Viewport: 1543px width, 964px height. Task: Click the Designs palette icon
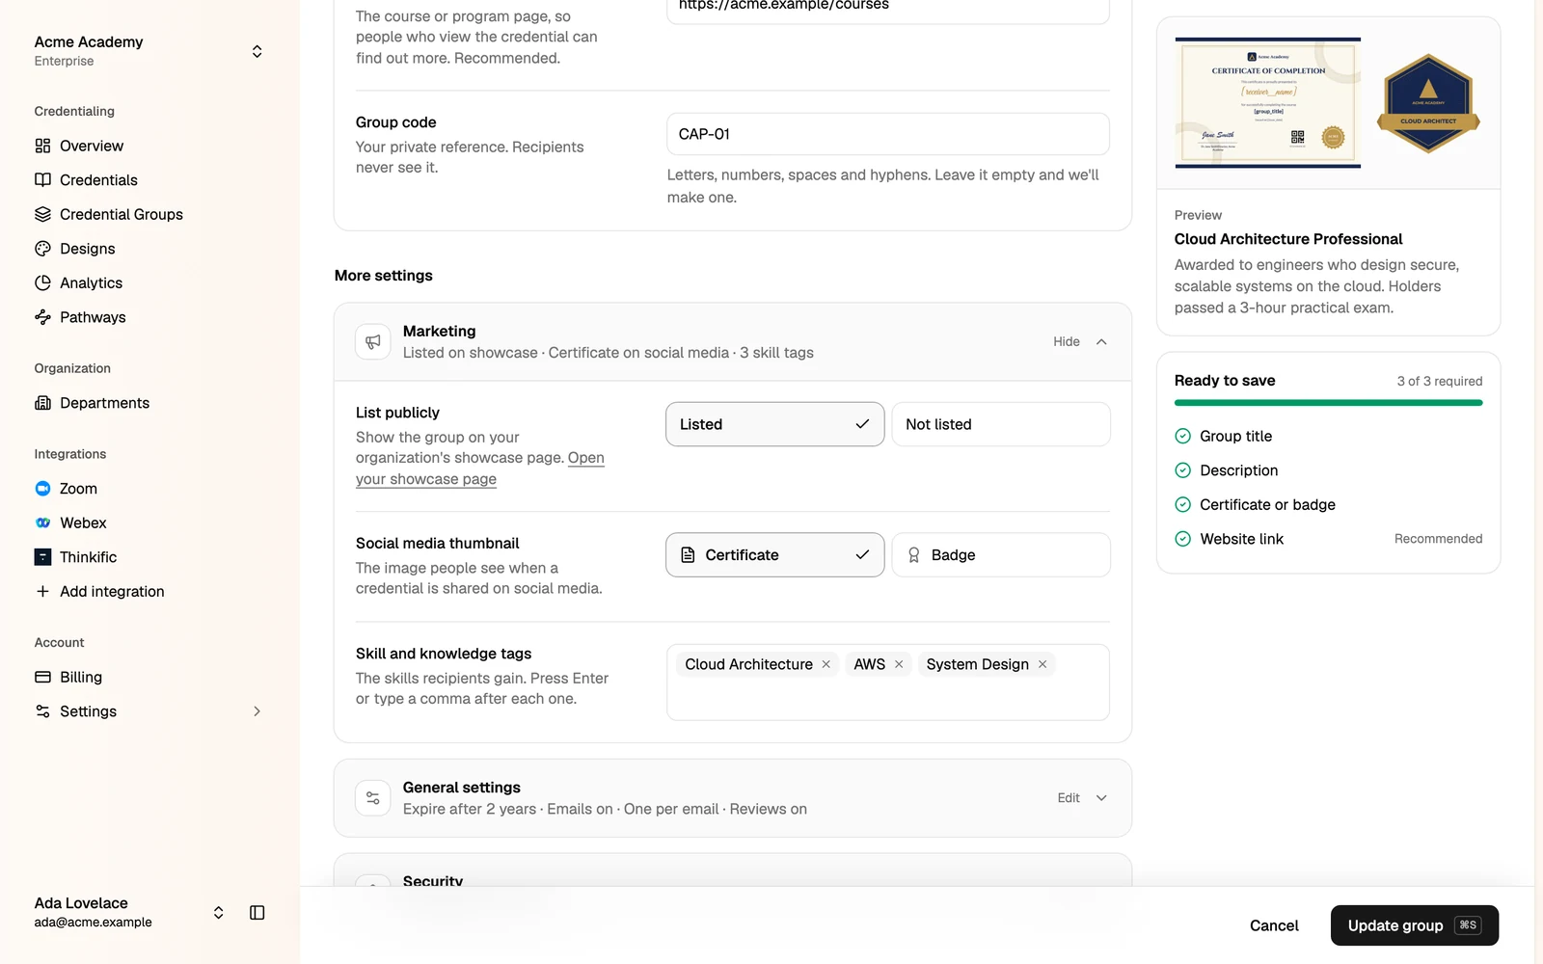42,249
